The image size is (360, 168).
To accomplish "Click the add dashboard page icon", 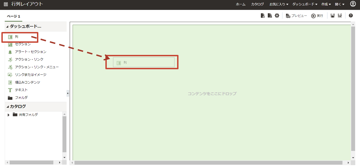I will [x=263, y=16].
